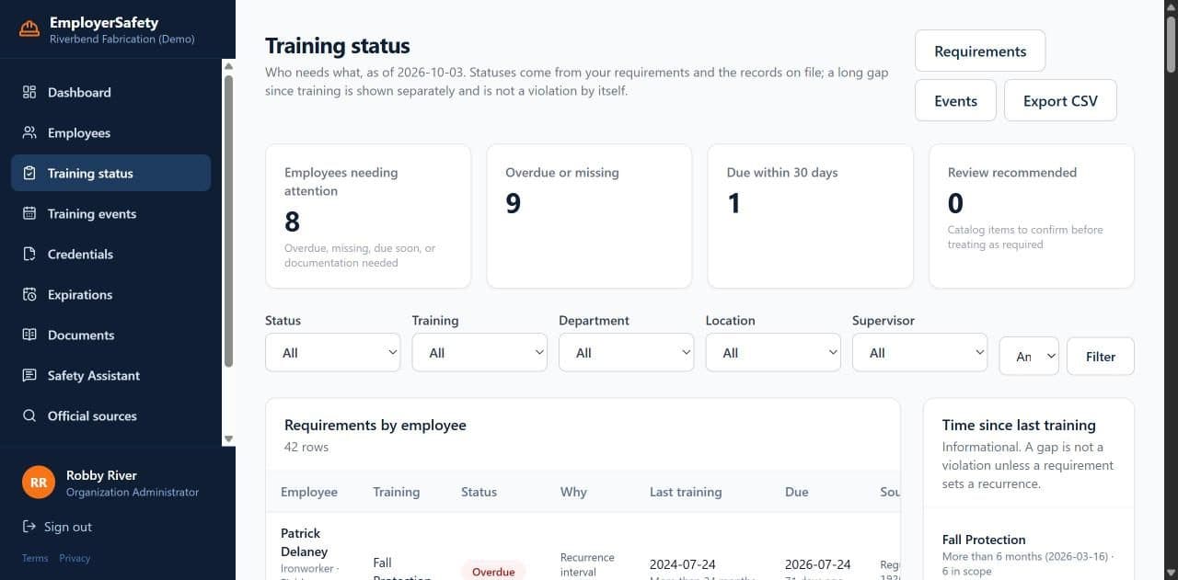The image size is (1178, 580).
Task: Click the Why column header
Action: 573,492
